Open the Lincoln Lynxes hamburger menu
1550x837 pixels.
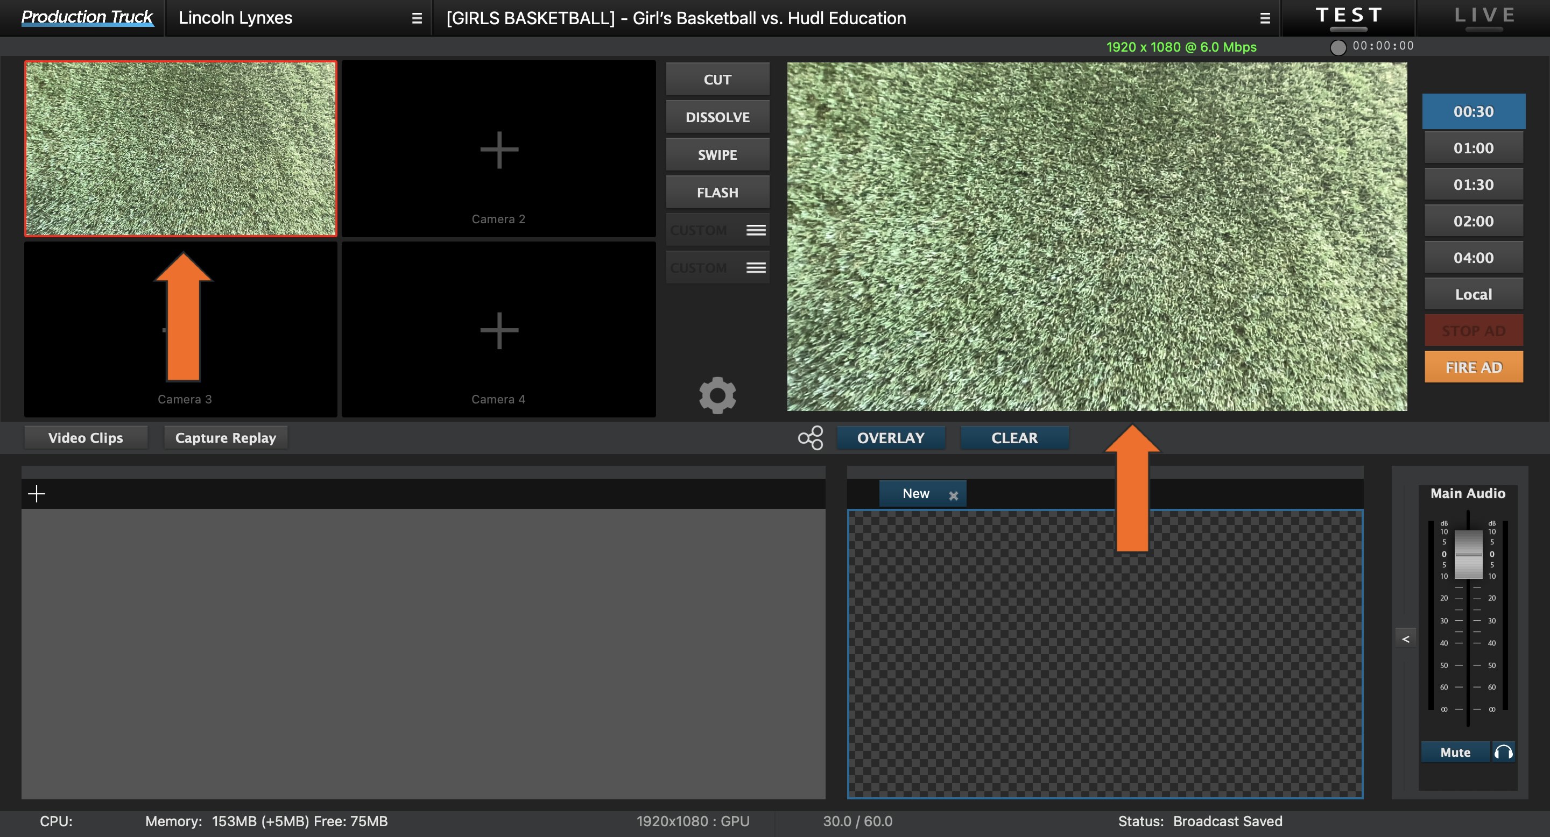click(417, 18)
